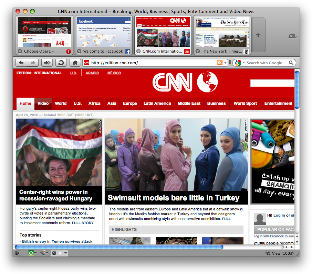
Task: Open the search engine selector dropdown arrow
Action: (x=243, y=63)
